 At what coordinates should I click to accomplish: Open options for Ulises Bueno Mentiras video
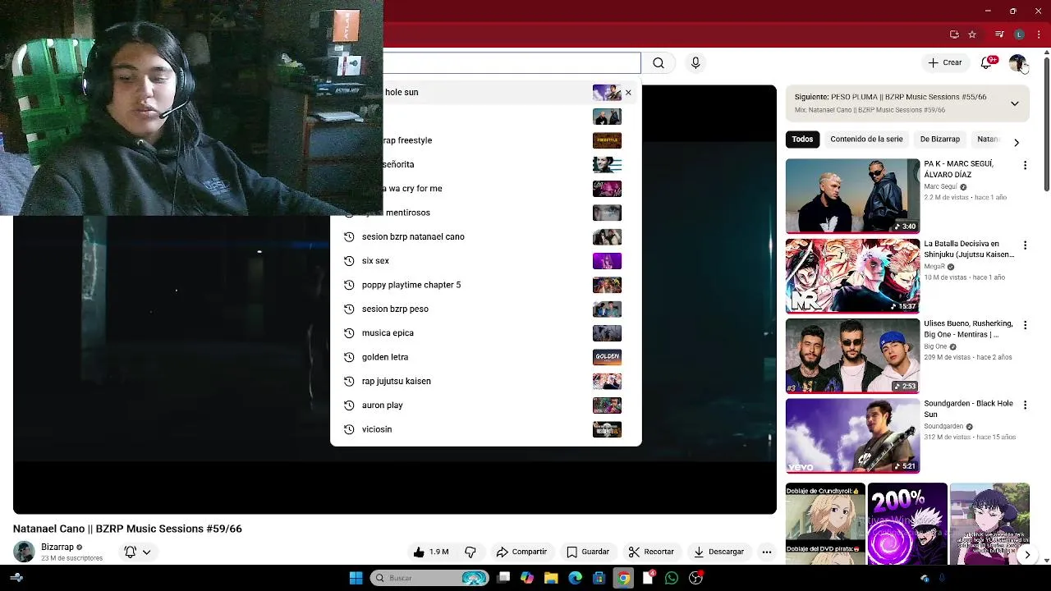(x=1025, y=325)
